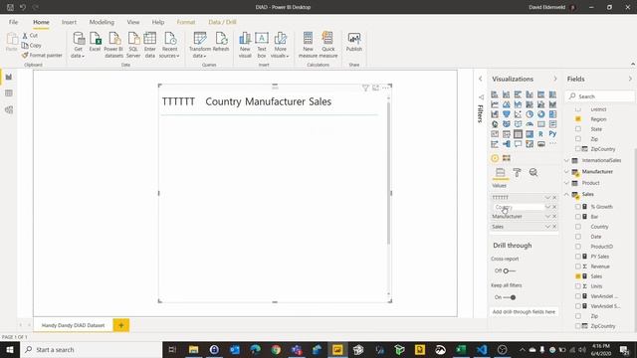Connect to SQL Server
637x358 pixels.
(x=133, y=45)
